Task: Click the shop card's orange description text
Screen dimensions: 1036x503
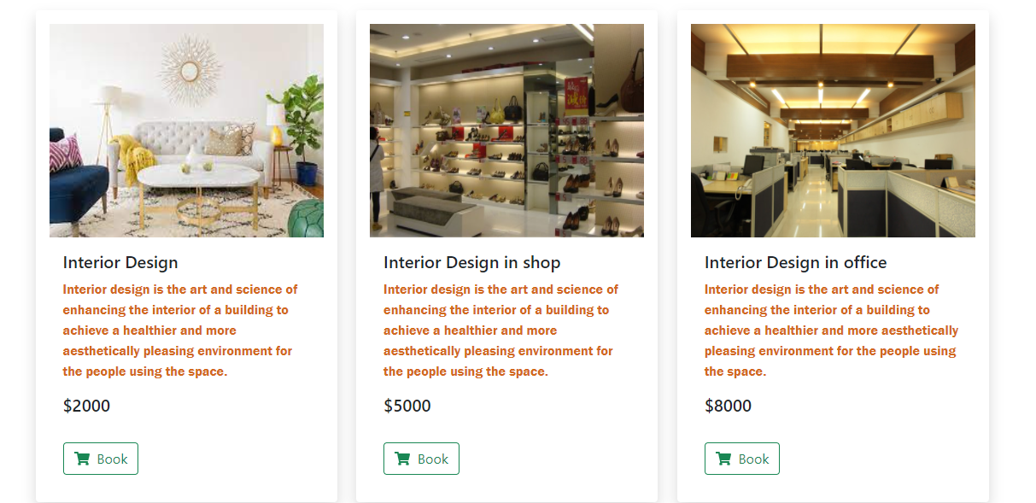Action: [x=501, y=330]
